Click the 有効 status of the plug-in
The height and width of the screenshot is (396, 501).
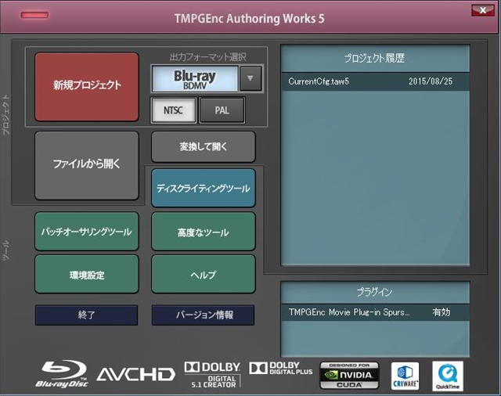click(x=441, y=312)
